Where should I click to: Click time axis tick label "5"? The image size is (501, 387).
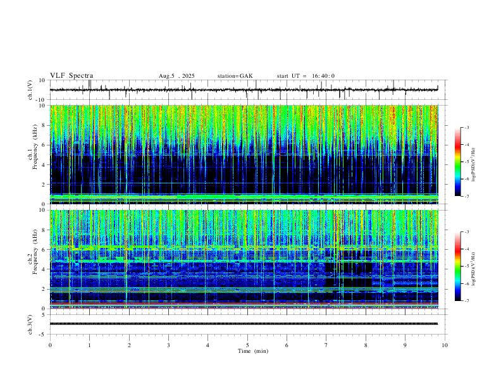click(247, 345)
